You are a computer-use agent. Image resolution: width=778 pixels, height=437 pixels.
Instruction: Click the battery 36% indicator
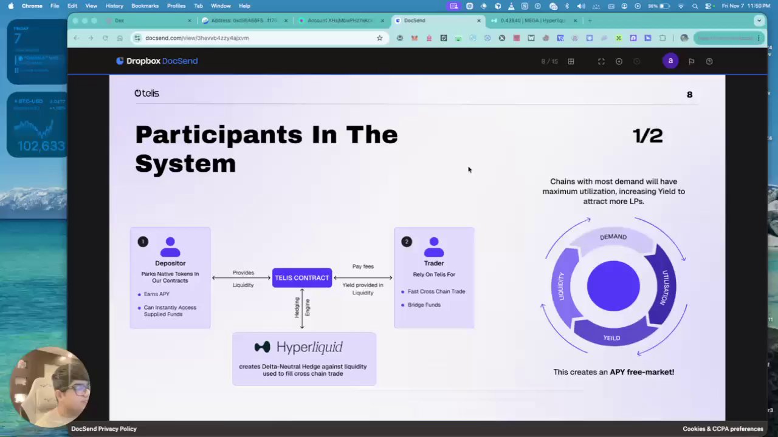click(658, 5)
